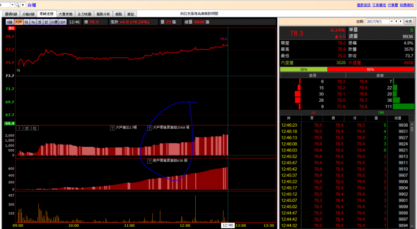
Task: Open the 個股分析 tab
Action: coord(103,14)
